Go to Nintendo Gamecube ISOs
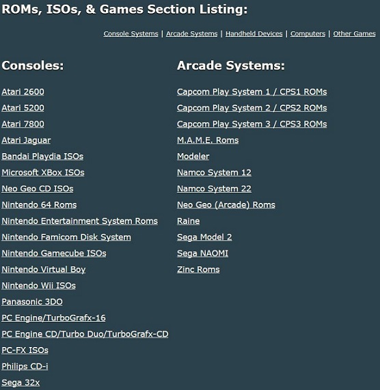Image resolution: width=380 pixels, height=390 pixels. (54, 253)
